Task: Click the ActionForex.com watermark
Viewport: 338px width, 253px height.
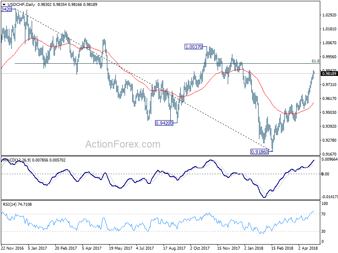Action: click(123, 144)
